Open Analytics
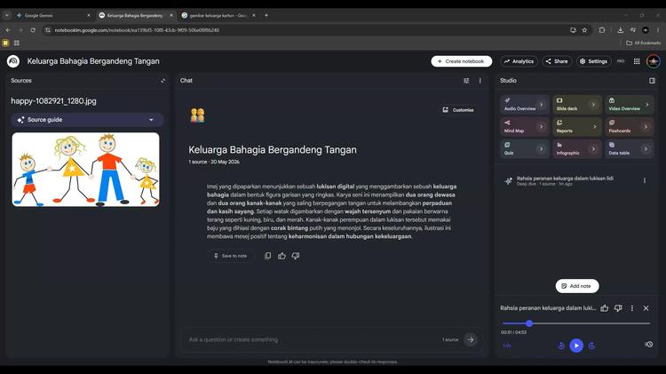The image size is (666, 374). [x=519, y=61]
